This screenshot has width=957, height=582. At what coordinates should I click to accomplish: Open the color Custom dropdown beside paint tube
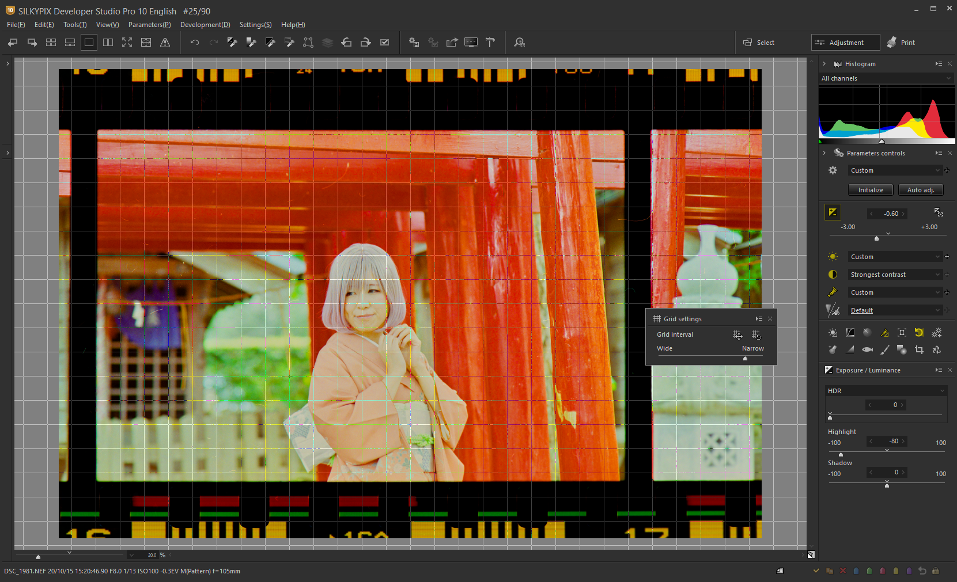coord(895,292)
